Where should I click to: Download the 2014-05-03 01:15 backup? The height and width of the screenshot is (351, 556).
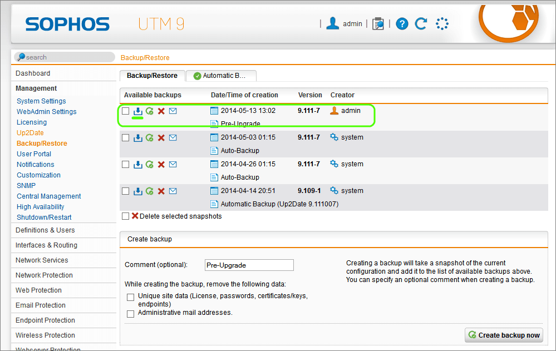(x=137, y=137)
